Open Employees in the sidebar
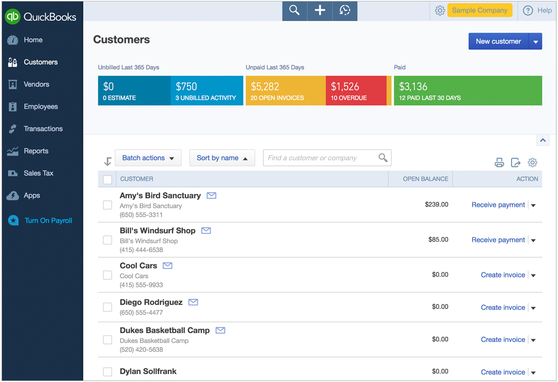Viewport: 558px width, 382px height. click(40, 107)
